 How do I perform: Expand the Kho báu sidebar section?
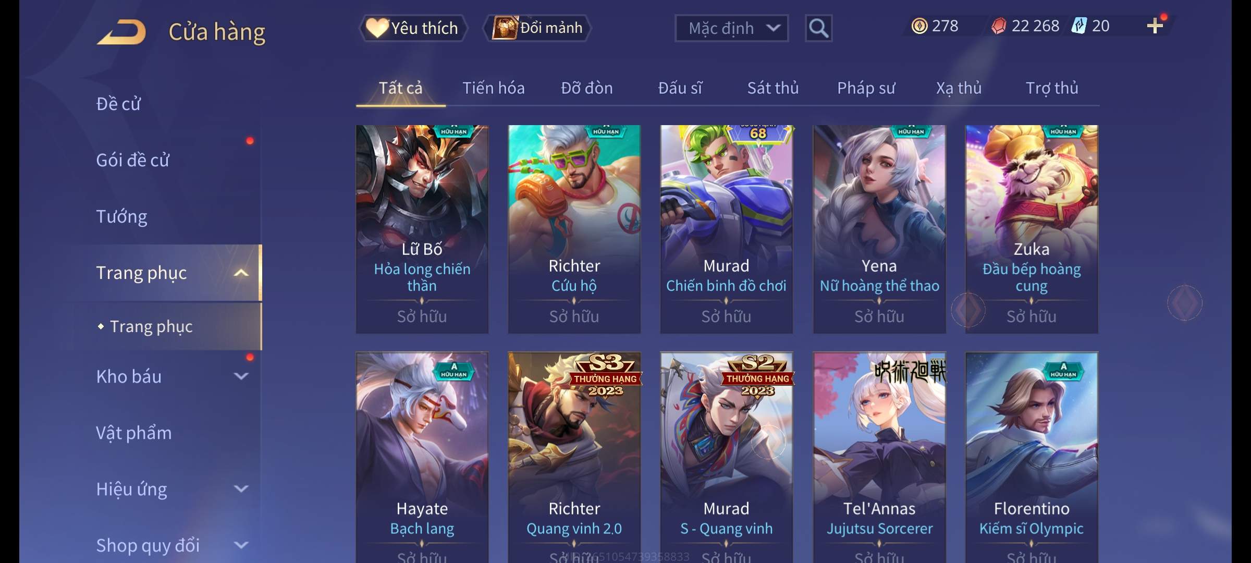(241, 376)
